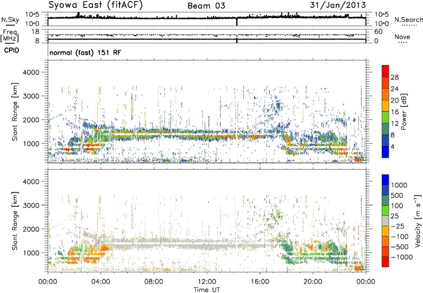
Task: Select the "Beam 03" heading text
Action: [x=206, y=6]
